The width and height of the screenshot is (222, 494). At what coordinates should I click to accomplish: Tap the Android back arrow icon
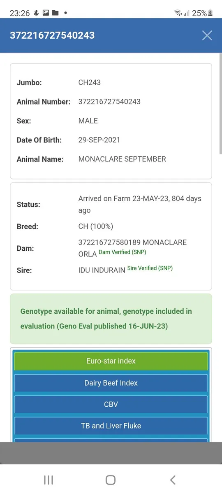[x=173, y=480]
